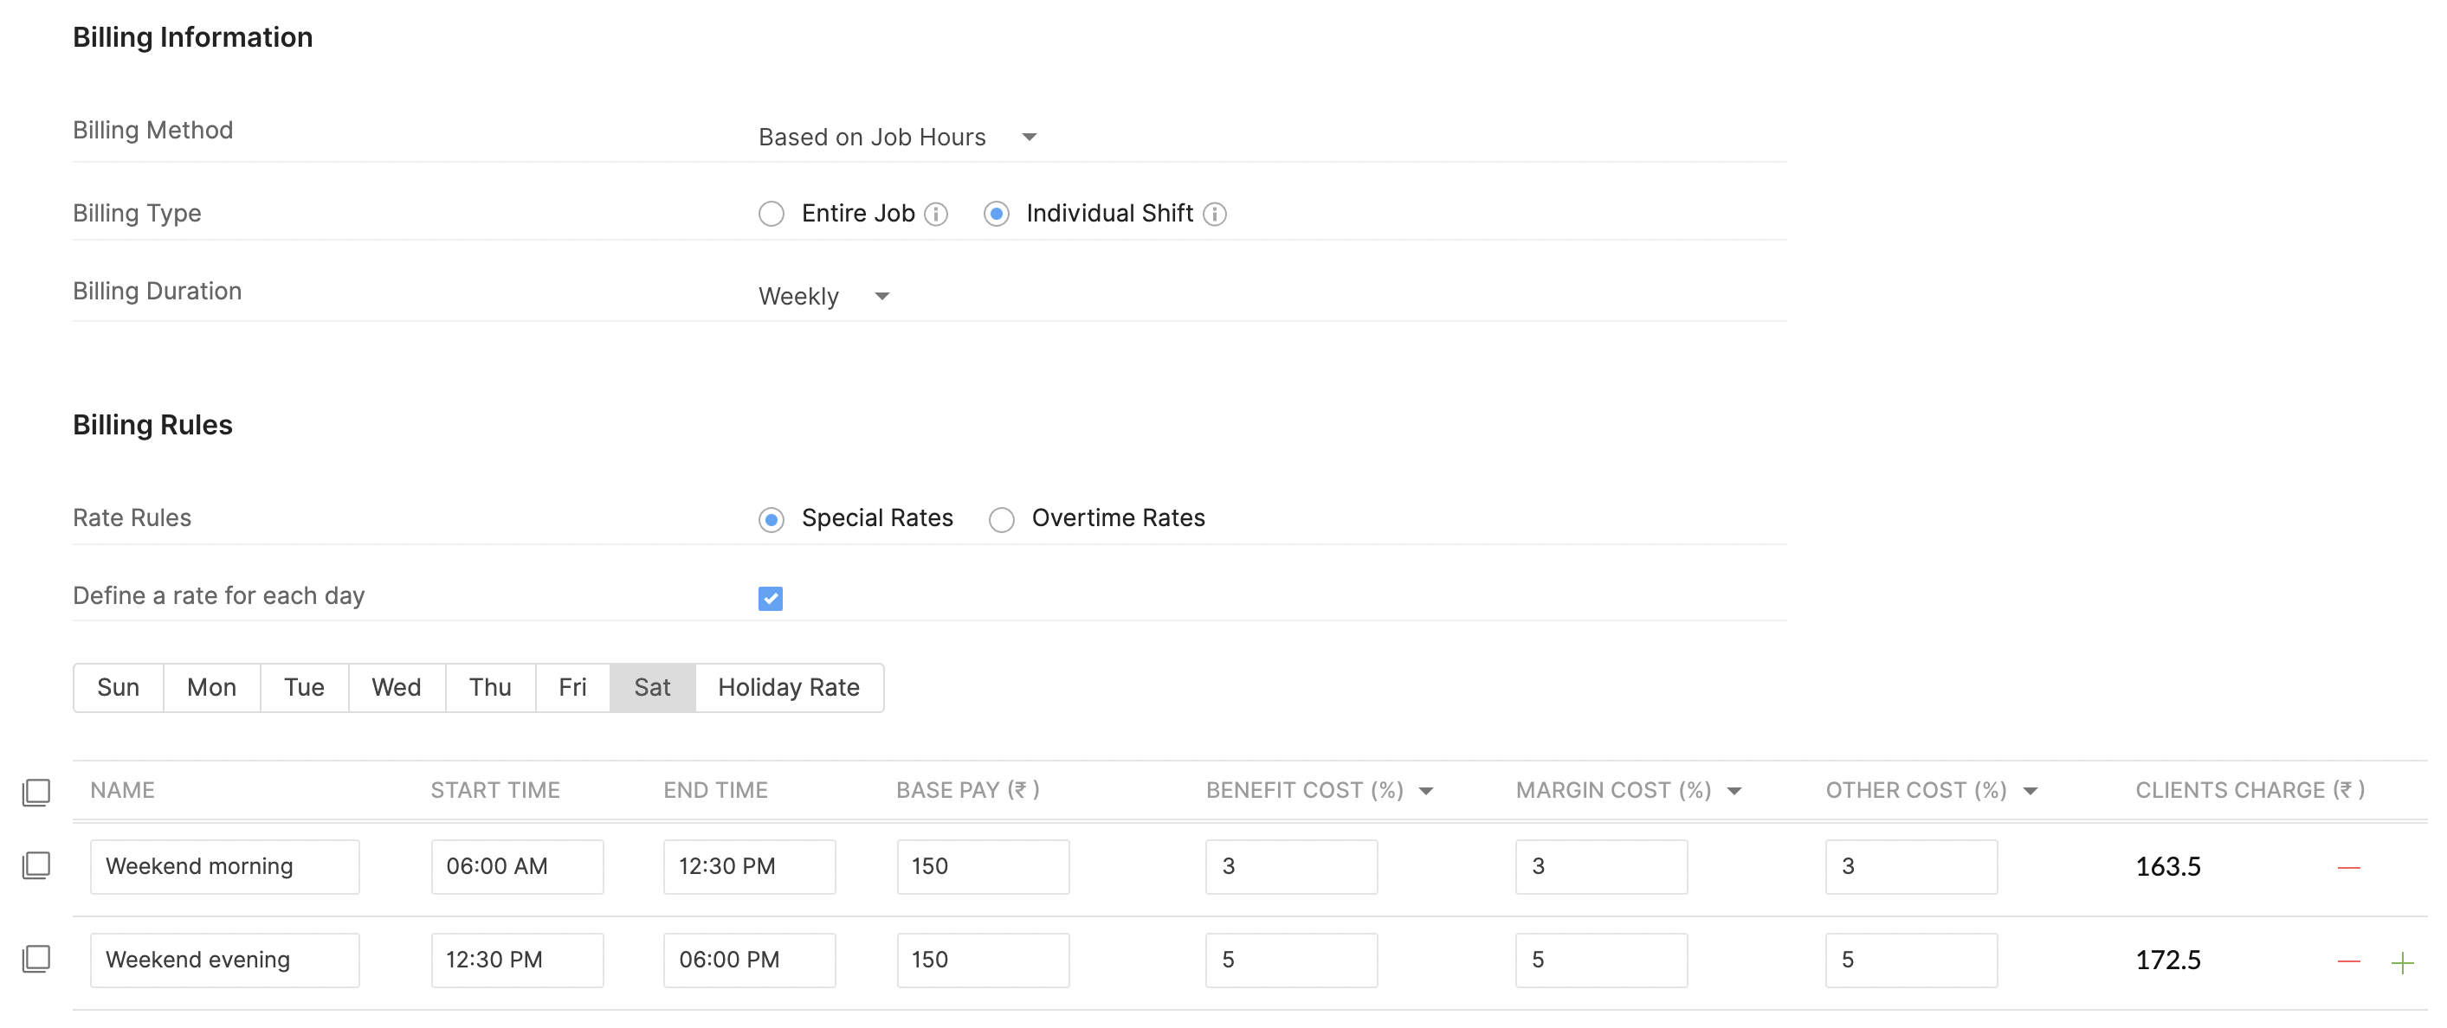Expand Other Cost (%) column dropdown
The width and height of the screenshot is (2447, 1028).
coord(2030,791)
